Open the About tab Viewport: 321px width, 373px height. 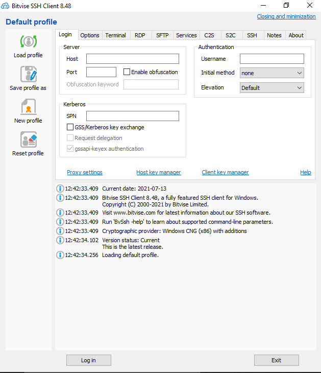coord(296,35)
